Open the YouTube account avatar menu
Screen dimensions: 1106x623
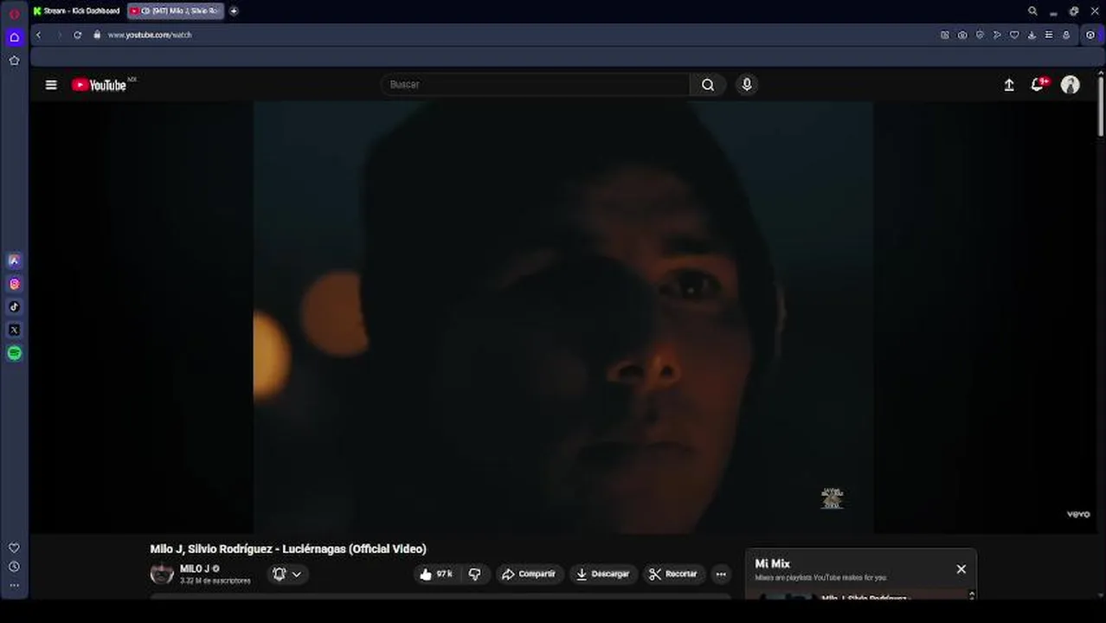[1071, 85]
